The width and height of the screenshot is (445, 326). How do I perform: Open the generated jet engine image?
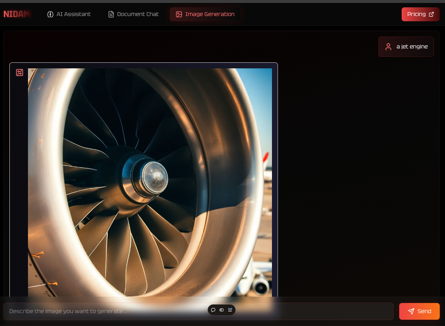pyautogui.click(x=150, y=183)
